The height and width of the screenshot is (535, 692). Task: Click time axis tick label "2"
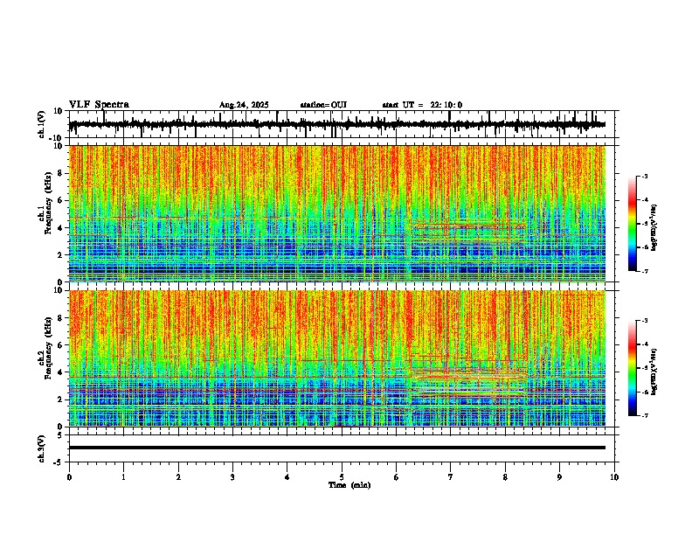[x=178, y=477]
